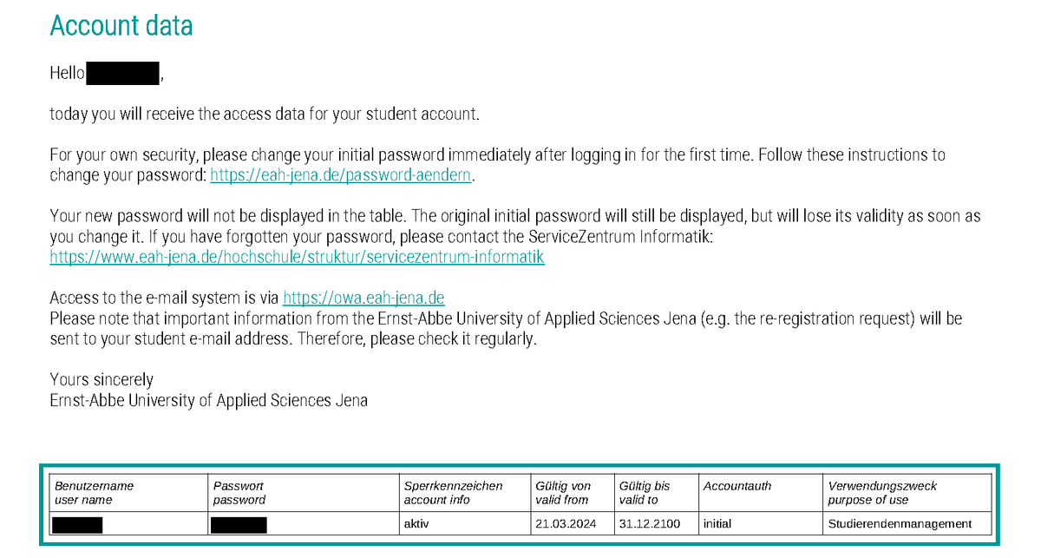Click the initial accountauth cell
The image size is (1041, 558).
tap(760, 524)
